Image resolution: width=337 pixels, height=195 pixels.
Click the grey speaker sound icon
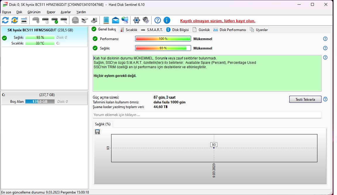coord(146,20)
